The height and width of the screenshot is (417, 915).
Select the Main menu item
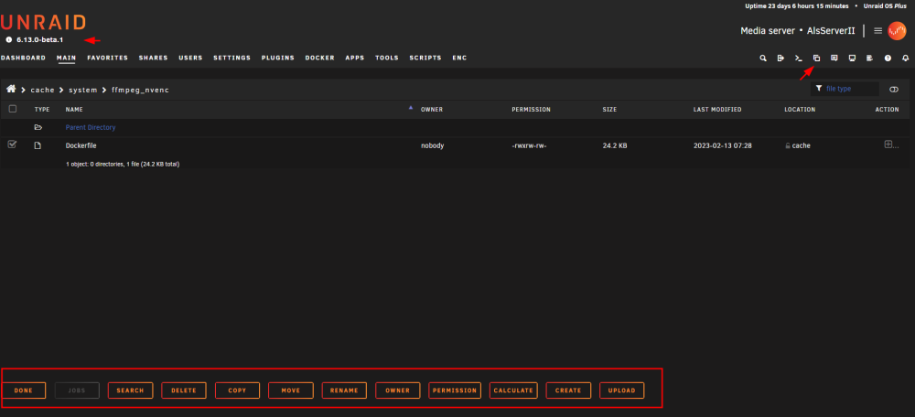(x=66, y=58)
